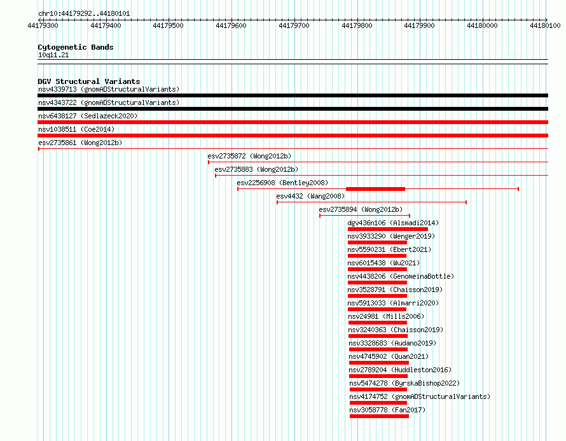The image size is (566, 441).
Task: Click the red bar under nsv6438127
Action: click(293, 122)
